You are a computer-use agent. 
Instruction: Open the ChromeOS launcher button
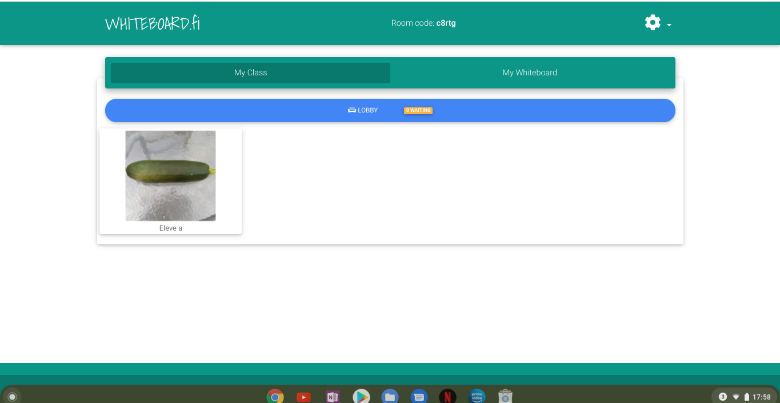tap(12, 397)
